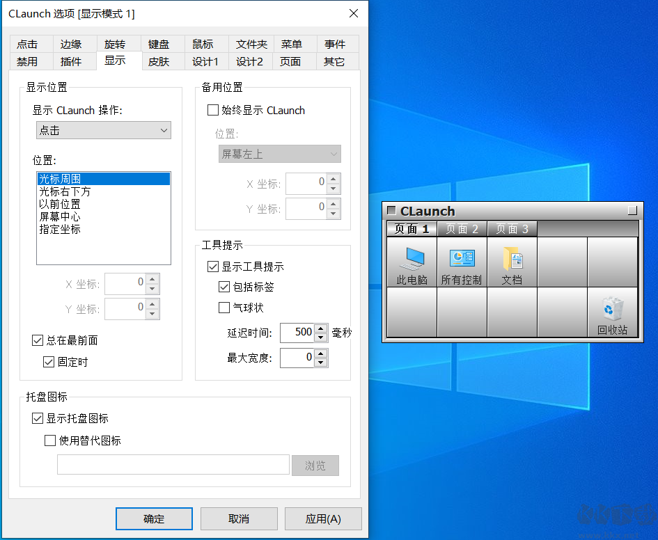Select 页面 2 in the CLaunch window
This screenshot has width=658, height=540.
click(x=461, y=228)
